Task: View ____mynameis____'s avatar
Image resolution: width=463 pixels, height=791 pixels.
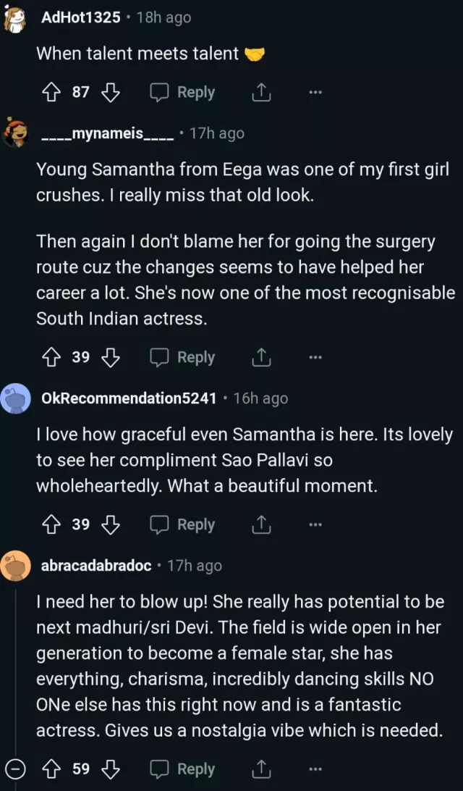Action: click(15, 133)
